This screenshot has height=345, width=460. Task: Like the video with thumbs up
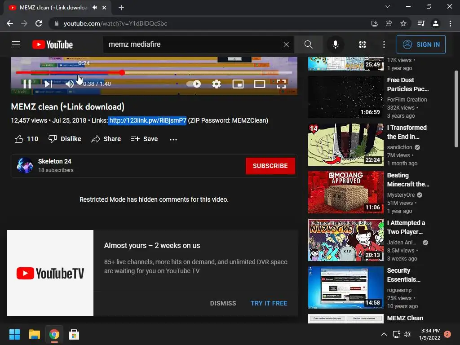[x=26, y=139]
